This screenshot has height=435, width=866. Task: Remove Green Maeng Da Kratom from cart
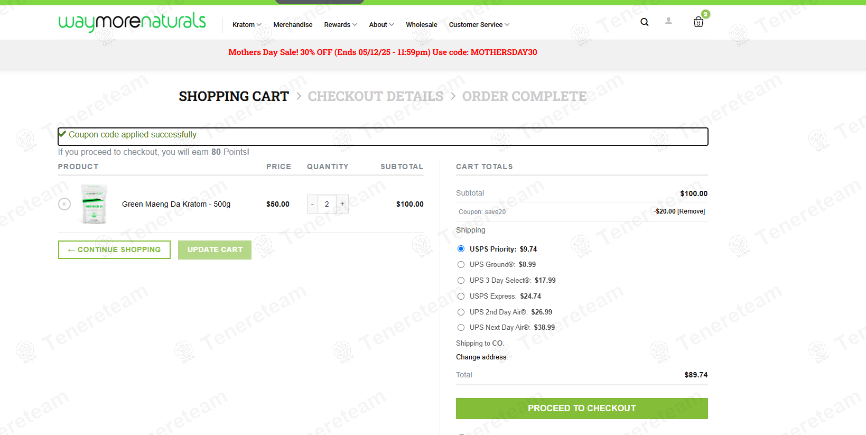(x=64, y=204)
